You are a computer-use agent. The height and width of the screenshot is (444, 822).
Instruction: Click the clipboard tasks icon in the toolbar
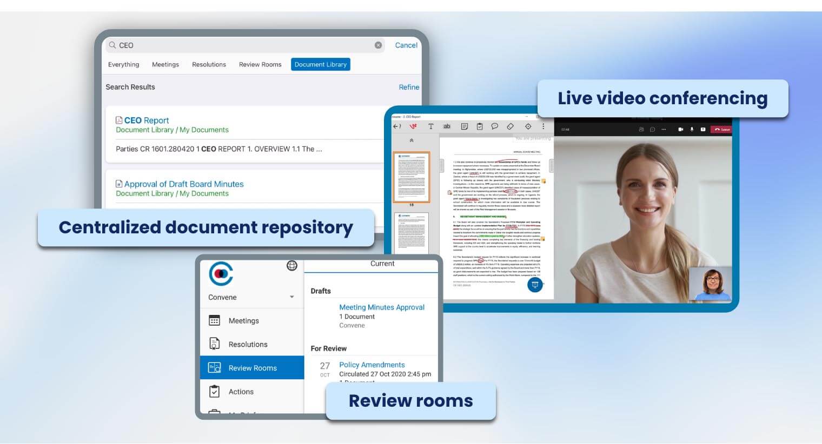(x=479, y=126)
